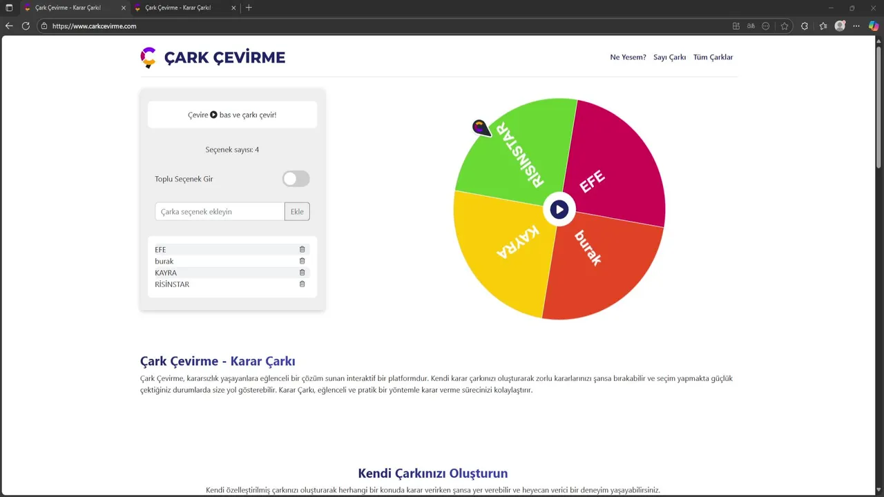Open the browser extensions icon

point(805,26)
